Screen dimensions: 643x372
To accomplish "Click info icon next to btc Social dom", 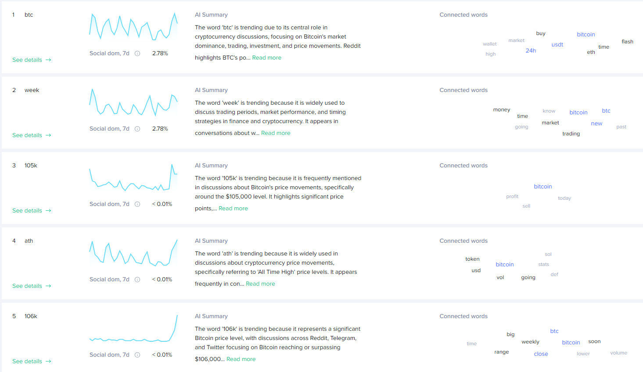I will click(137, 53).
